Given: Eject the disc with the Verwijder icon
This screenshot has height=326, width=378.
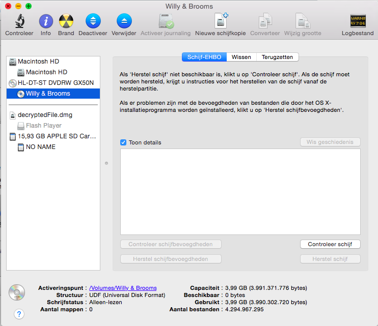Looking at the screenshot, I should (x=124, y=21).
